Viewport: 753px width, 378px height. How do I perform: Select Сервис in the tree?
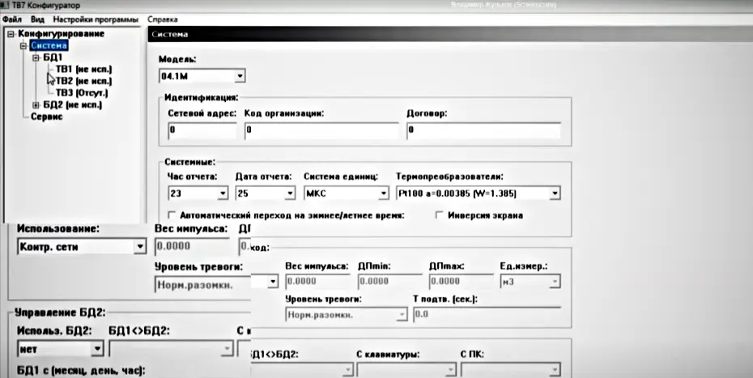[47, 117]
